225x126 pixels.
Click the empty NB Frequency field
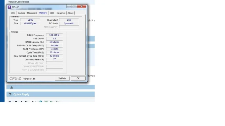(69, 27)
